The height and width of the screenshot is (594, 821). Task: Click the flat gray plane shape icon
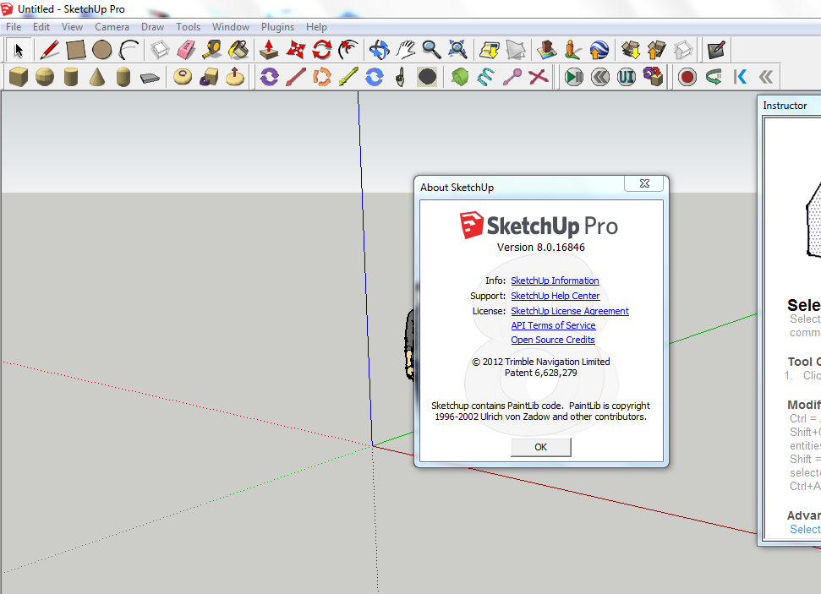(150, 78)
